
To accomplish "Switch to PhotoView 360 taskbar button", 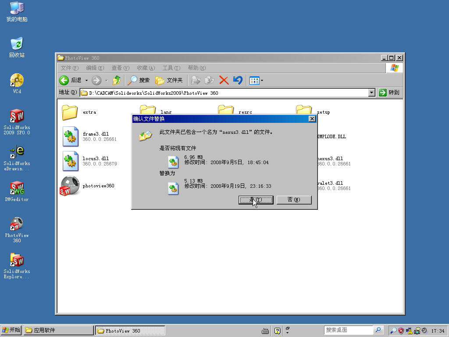I will point(130,330).
